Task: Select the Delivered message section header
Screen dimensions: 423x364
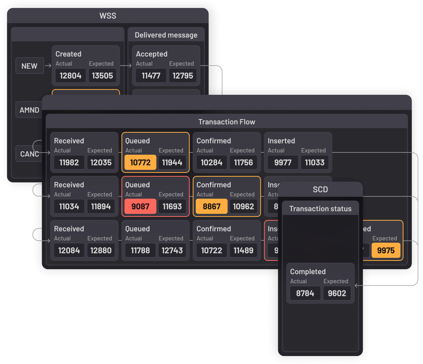Action: click(166, 35)
